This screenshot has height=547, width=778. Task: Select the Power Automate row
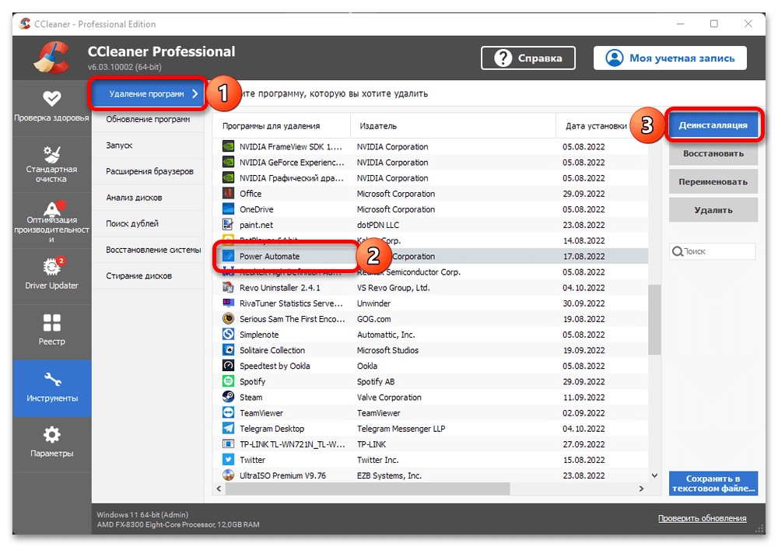431,256
